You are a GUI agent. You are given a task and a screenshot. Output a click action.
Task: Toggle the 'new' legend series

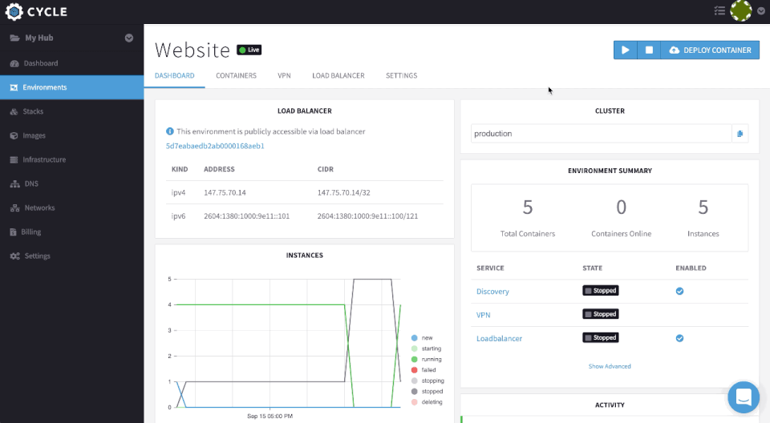pyautogui.click(x=423, y=338)
